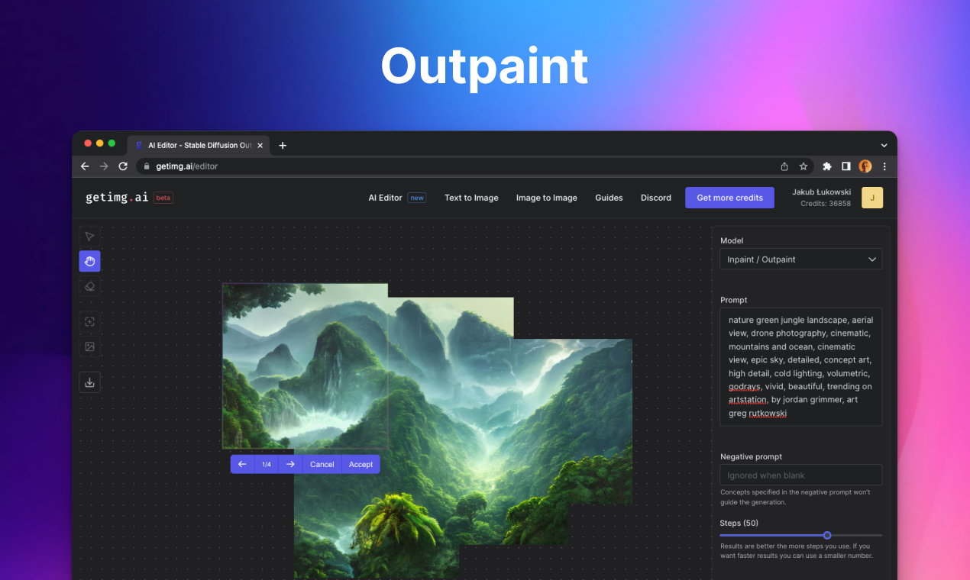
Task: Open the Text to Image page
Action: coord(471,198)
